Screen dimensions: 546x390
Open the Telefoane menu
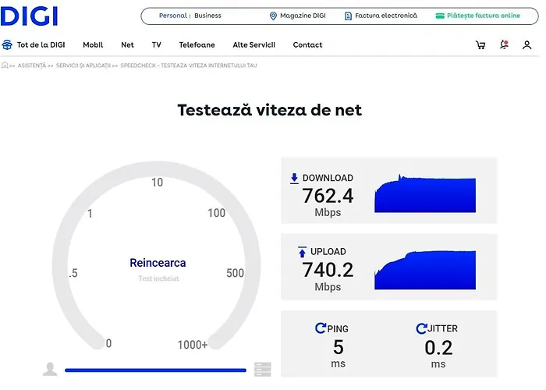click(x=197, y=45)
